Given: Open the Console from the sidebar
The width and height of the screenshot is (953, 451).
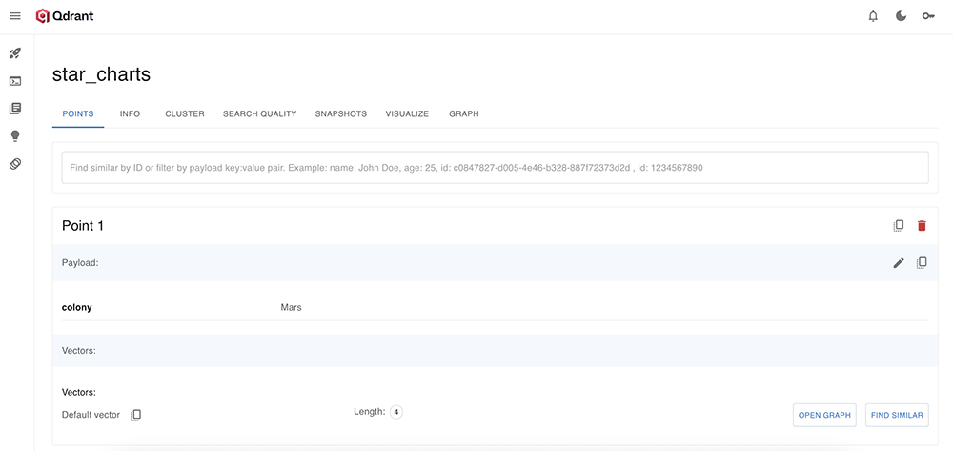Looking at the screenshot, I should click(16, 81).
